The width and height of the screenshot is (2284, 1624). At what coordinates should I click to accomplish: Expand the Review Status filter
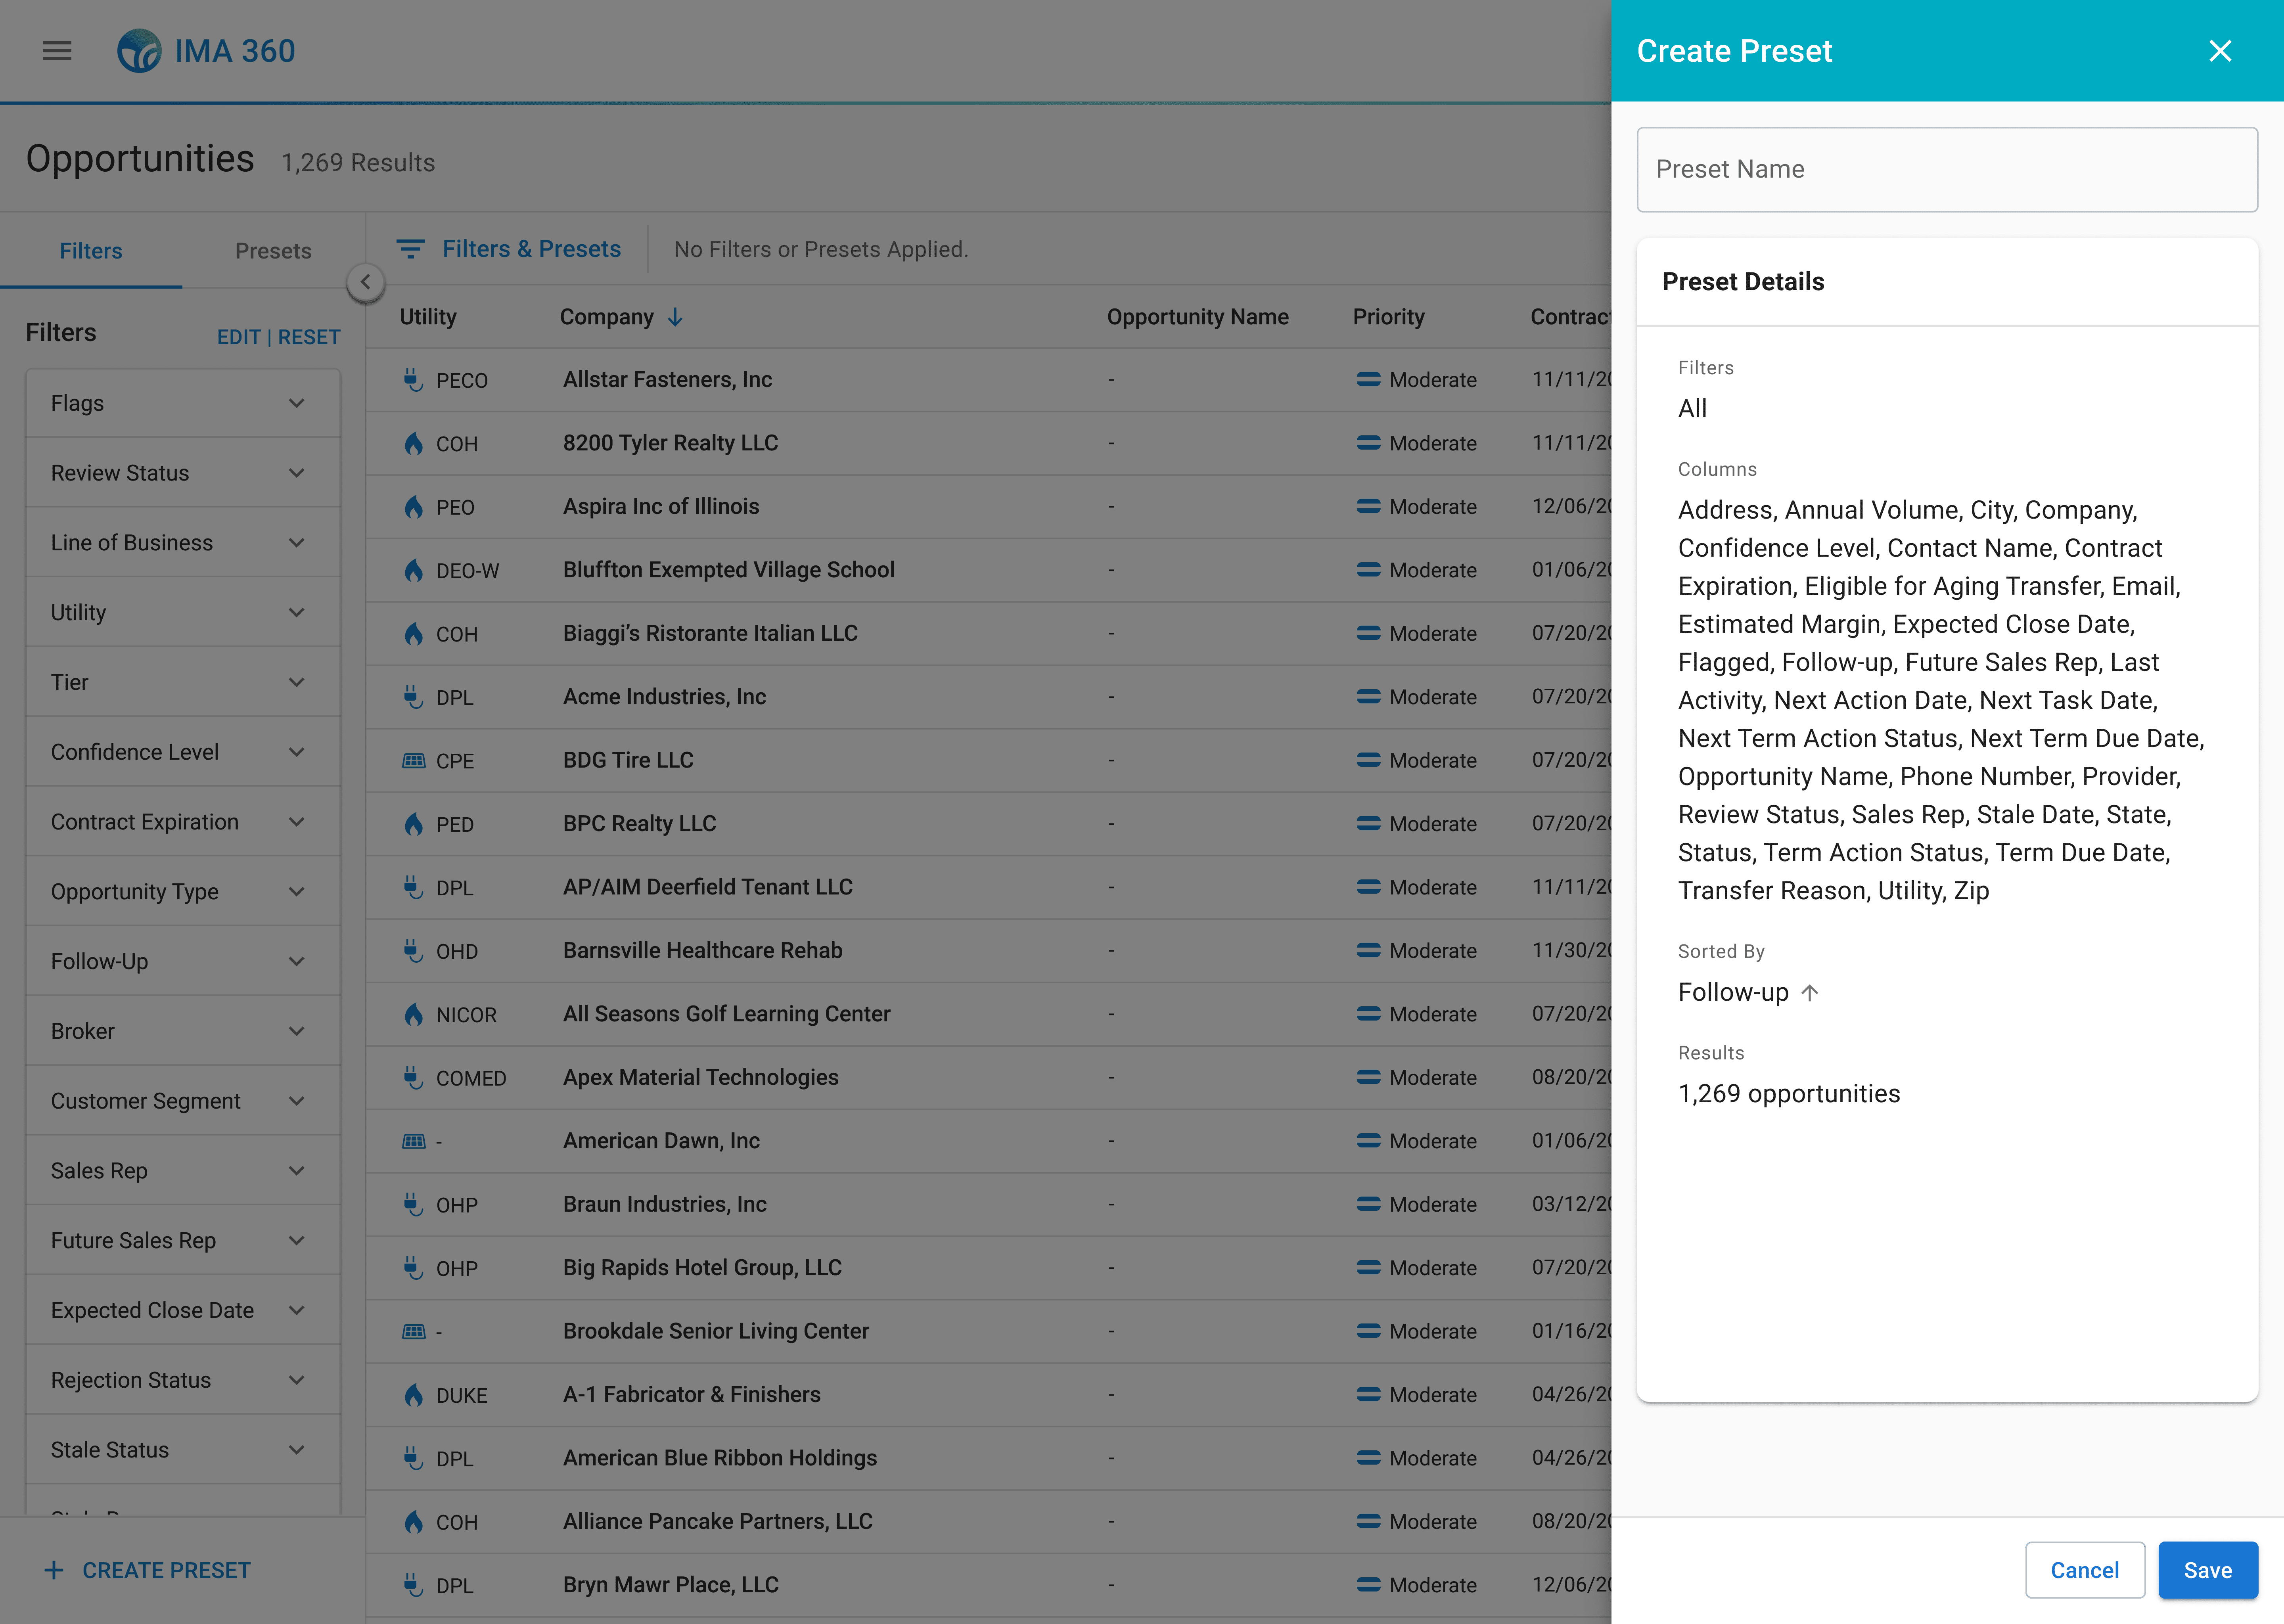[x=296, y=473]
